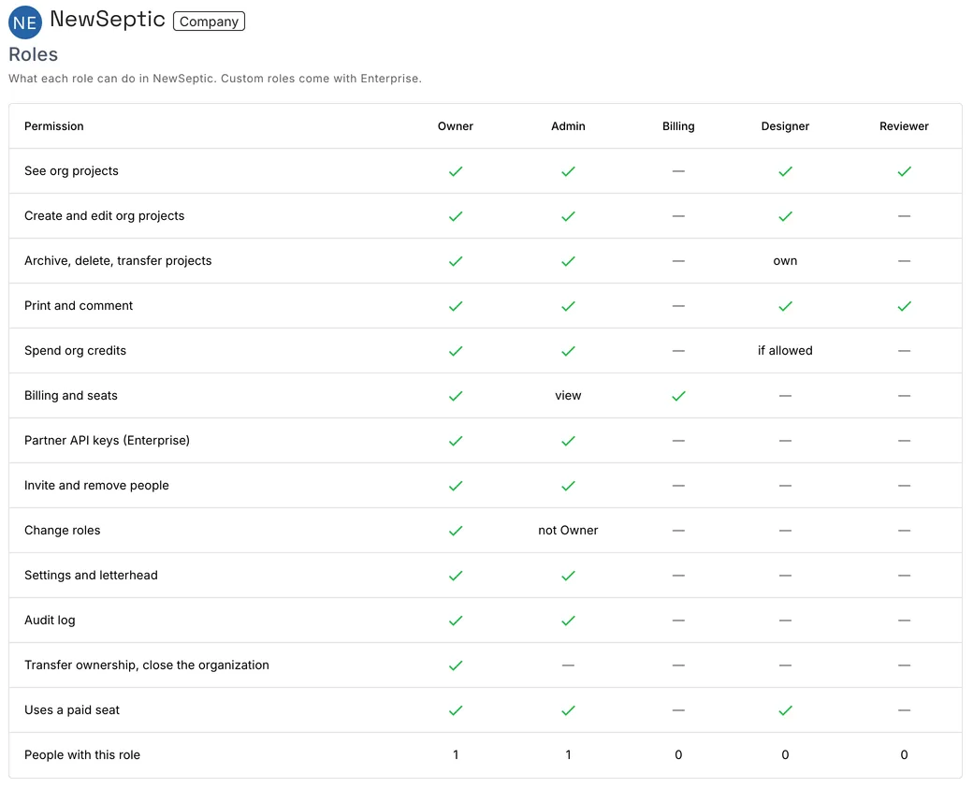Click the Designer checkmark for Create and edit org projects

(785, 216)
